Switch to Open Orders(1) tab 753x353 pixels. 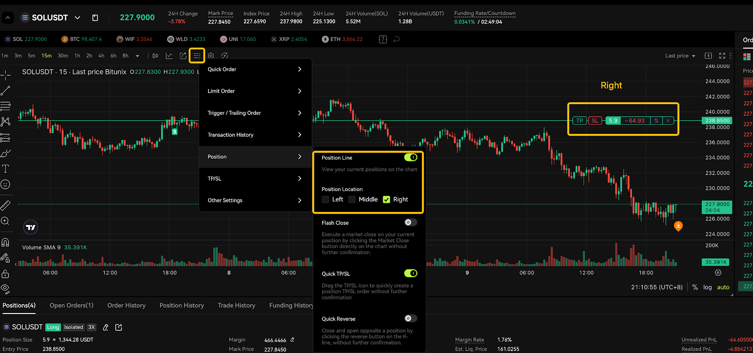tap(72, 305)
